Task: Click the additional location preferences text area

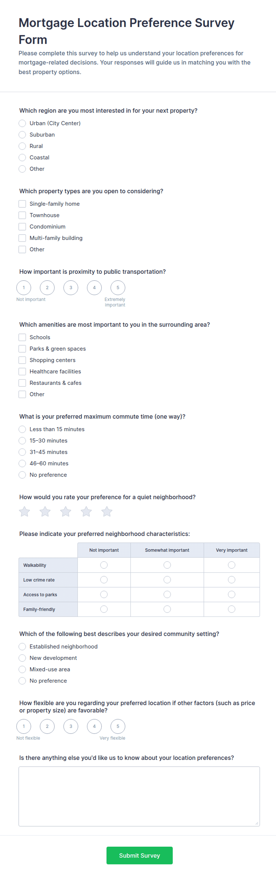Action: pos(139,796)
